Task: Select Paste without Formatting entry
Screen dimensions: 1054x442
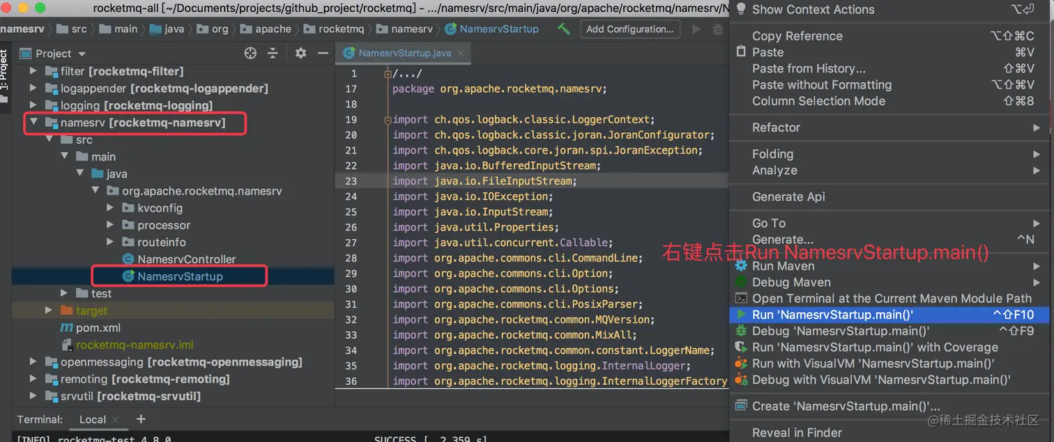Action: click(x=890, y=84)
